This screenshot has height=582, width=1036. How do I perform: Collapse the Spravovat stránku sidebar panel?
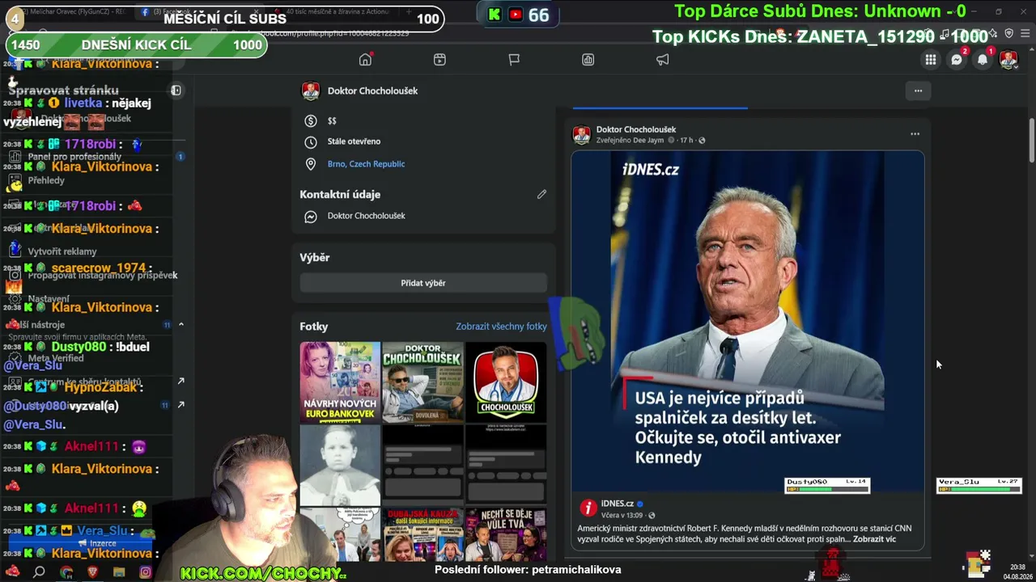click(176, 91)
